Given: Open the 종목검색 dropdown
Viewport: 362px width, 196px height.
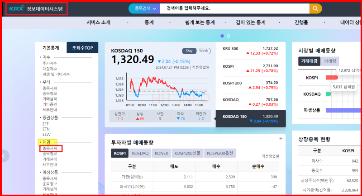Looking at the screenshot, I should coord(144,9).
